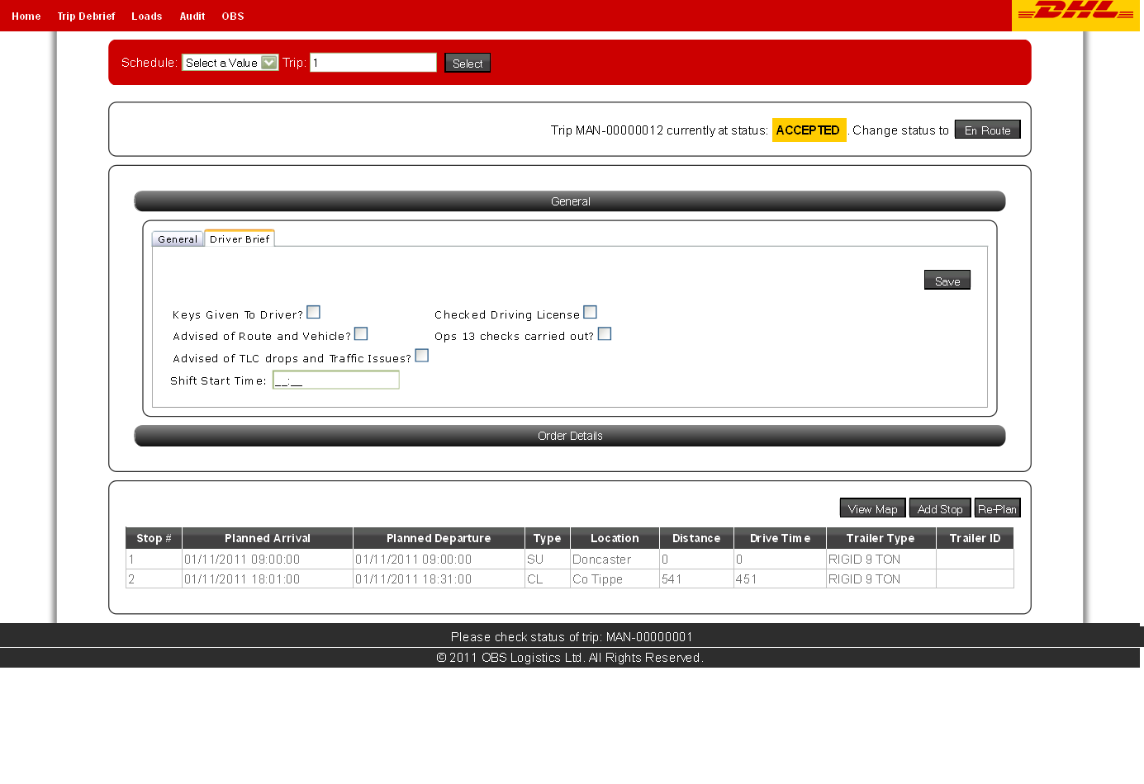Select the Doncaster location cell
1144x784 pixels.
pyautogui.click(x=615, y=560)
